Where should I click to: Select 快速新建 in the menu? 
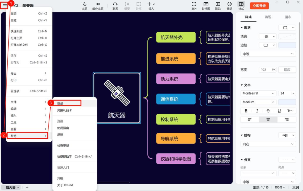tap(29, 31)
